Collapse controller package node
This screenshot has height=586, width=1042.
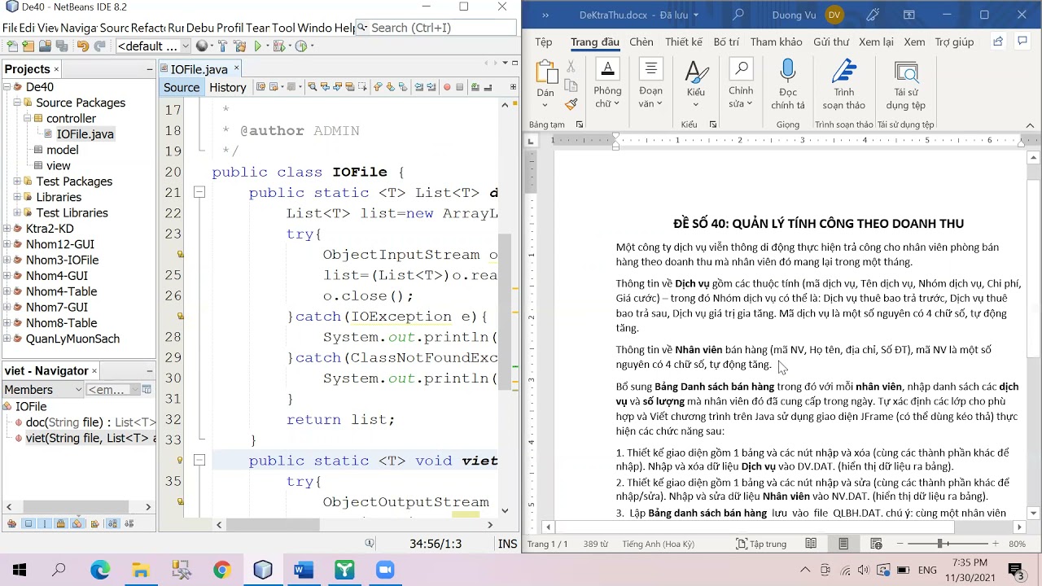pyautogui.click(x=27, y=119)
